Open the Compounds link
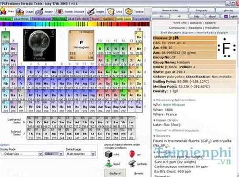The image size is (239, 177). [177, 28]
